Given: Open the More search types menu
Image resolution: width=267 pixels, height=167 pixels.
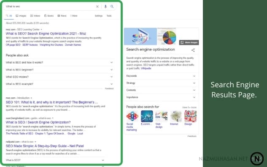Looking at the screenshot, I should 74,16.
